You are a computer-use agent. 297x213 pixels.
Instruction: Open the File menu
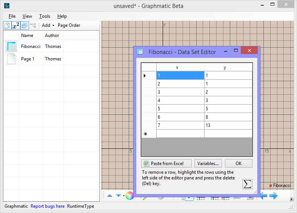coord(12,16)
